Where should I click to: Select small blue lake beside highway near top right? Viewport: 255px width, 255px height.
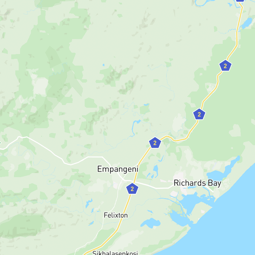[x=247, y=23]
